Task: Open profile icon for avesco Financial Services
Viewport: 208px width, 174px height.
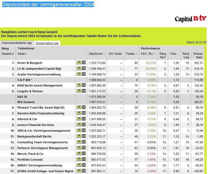Action: [x=79, y=125]
